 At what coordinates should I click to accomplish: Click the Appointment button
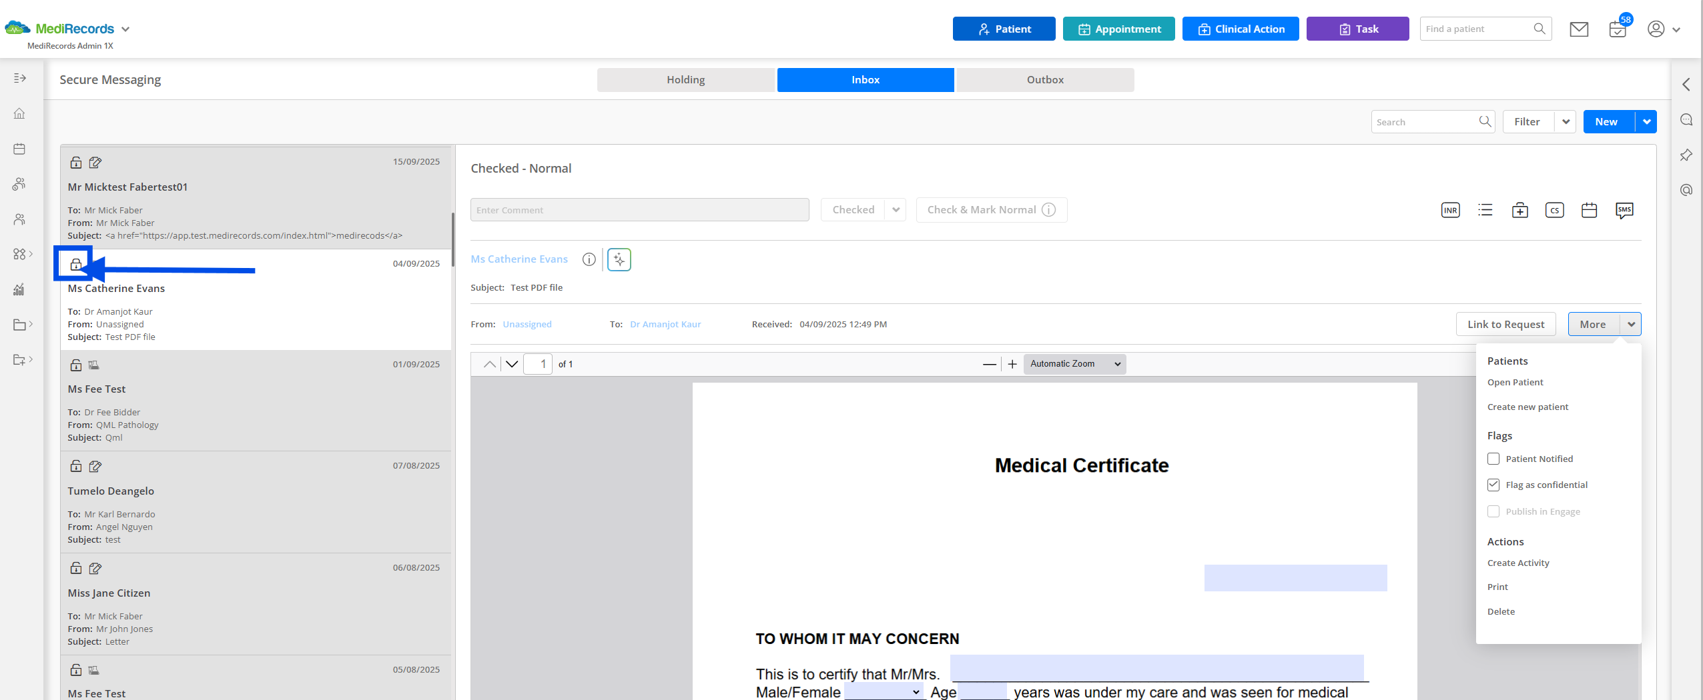coord(1118,29)
